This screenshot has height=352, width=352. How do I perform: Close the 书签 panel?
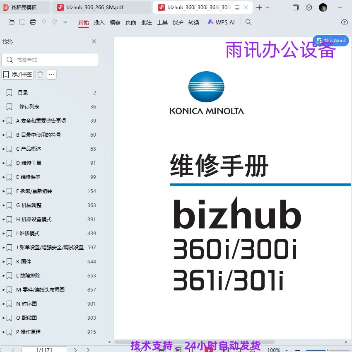pyautogui.click(x=94, y=41)
